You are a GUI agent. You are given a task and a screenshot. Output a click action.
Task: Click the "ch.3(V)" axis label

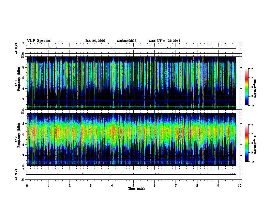[x=16, y=174]
